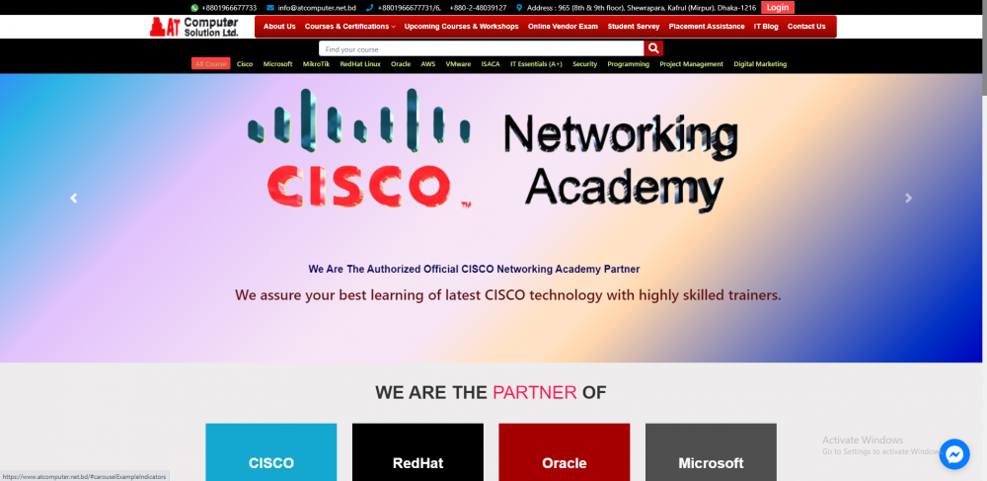Select the IT Essentials (A+) category
Viewport: 987px width, 481px height.
tap(536, 64)
